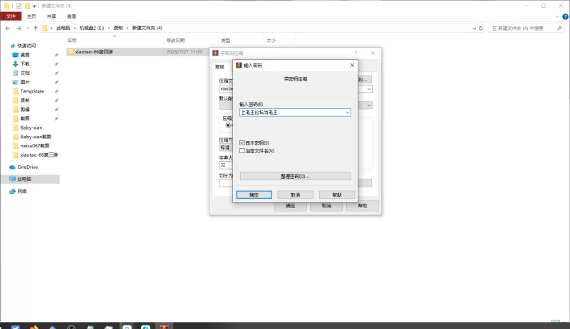This screenshot has height=329, width=570.
Task: Click 取消 in password dialog
Action: point(295,195)
